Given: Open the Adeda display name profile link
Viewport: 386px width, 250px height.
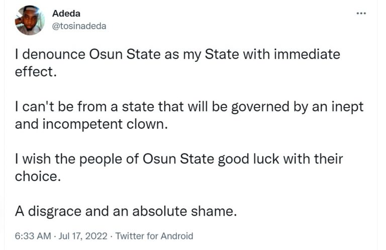Looking at the screenshot, I should click(x=63, y=14).
